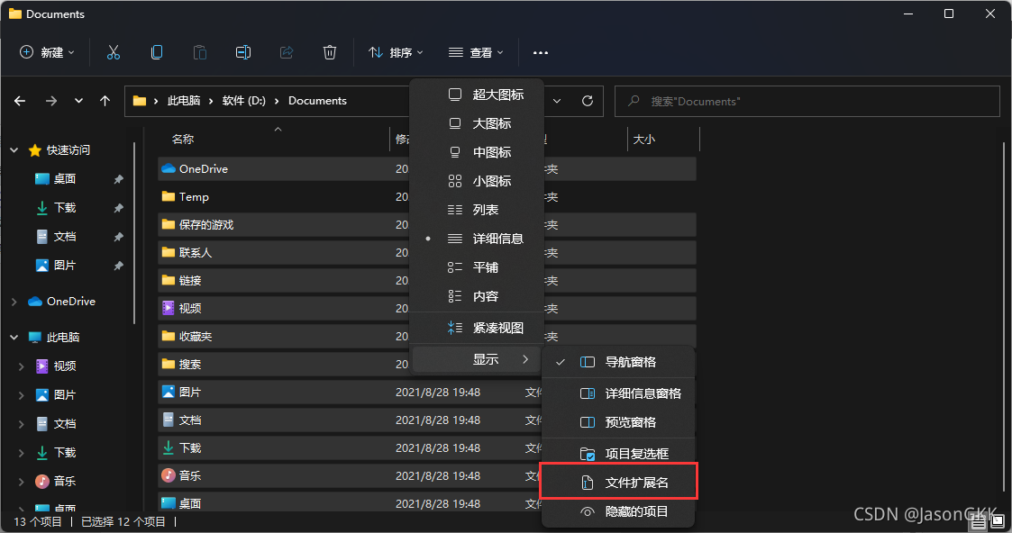Image resolution: width=1012 pixels, height=533 pixels.
Task: Click the Share icon in toolbar
Action: (286, 53)
